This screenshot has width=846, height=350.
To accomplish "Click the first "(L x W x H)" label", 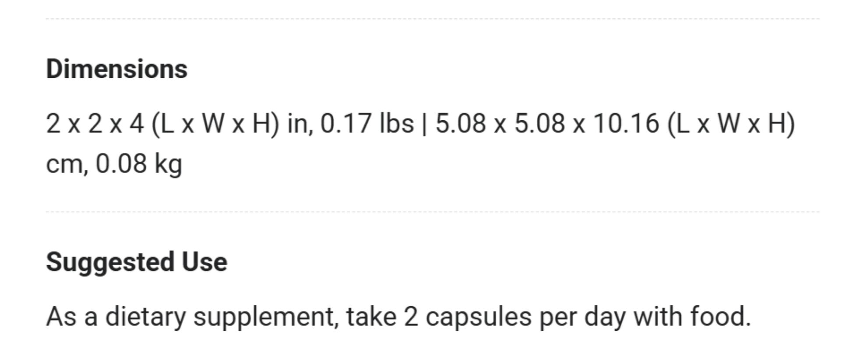I will click(215, 123).
